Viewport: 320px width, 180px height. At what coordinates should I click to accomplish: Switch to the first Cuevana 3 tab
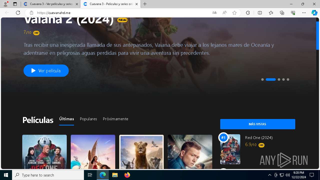(51, 4)
